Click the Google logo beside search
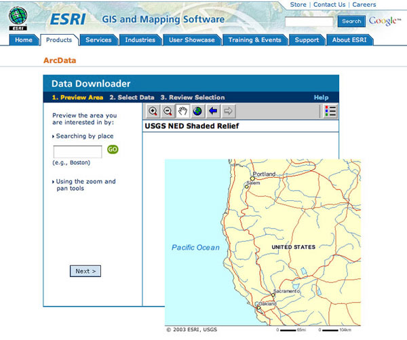Viewport: 407px width, 340px height. pos(385,21)
